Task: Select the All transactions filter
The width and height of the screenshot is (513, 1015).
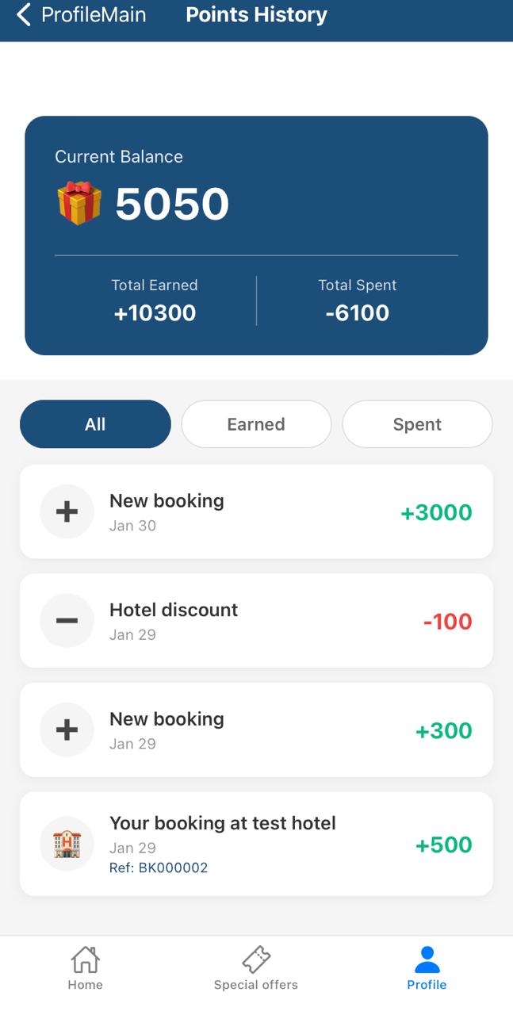Action: [x=95, y=424]
